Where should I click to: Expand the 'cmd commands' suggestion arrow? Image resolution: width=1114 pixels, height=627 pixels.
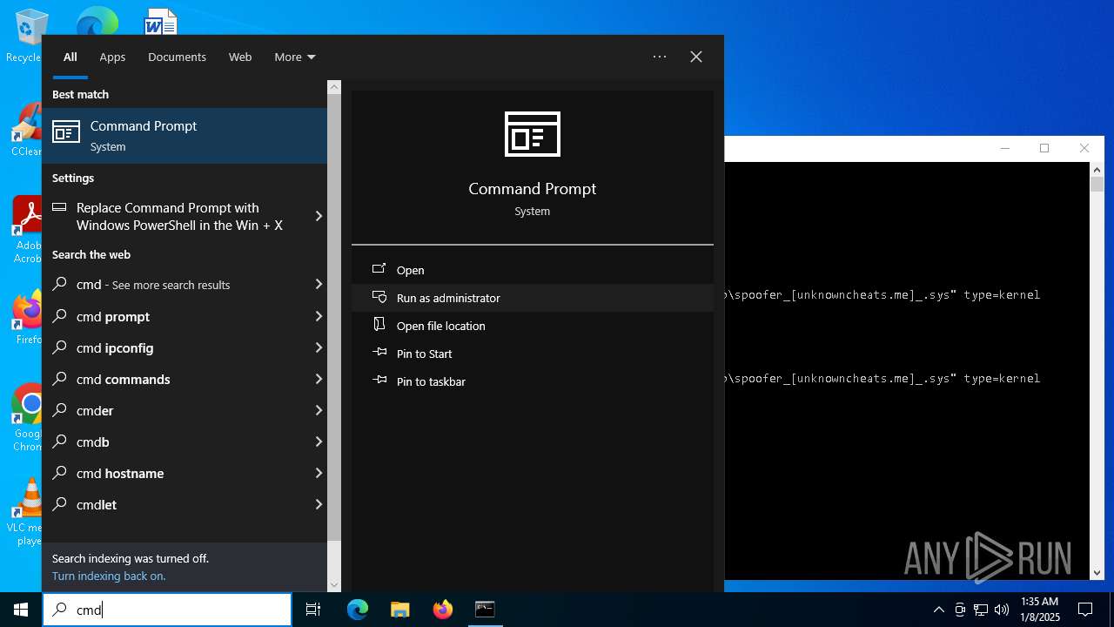click(319, 379)
